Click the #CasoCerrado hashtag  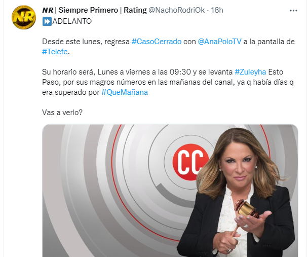pyautogui.click(x=157, y=42)
